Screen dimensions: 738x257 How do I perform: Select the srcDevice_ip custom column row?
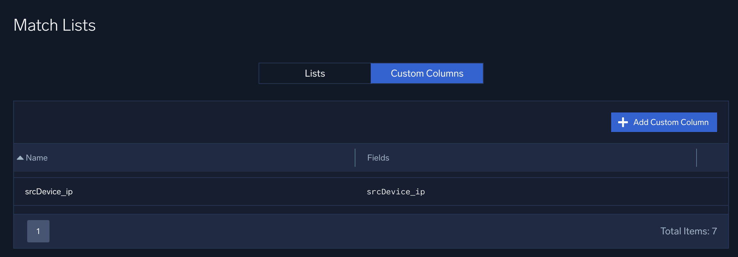[209, 191]
